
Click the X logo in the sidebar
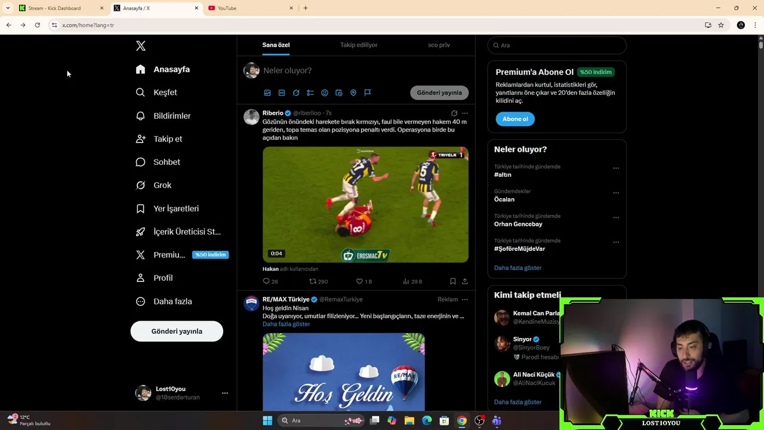(x=140, y=46)
